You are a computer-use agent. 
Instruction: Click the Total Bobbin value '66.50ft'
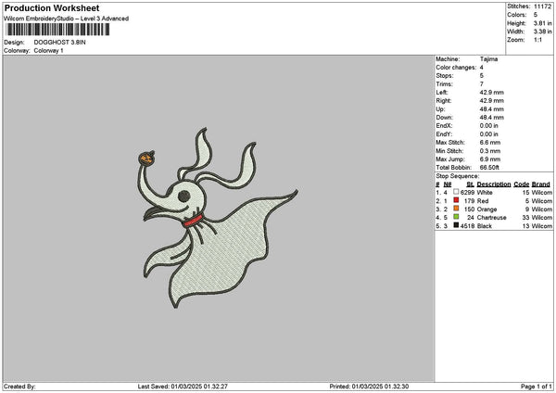(x=489, y=168)
